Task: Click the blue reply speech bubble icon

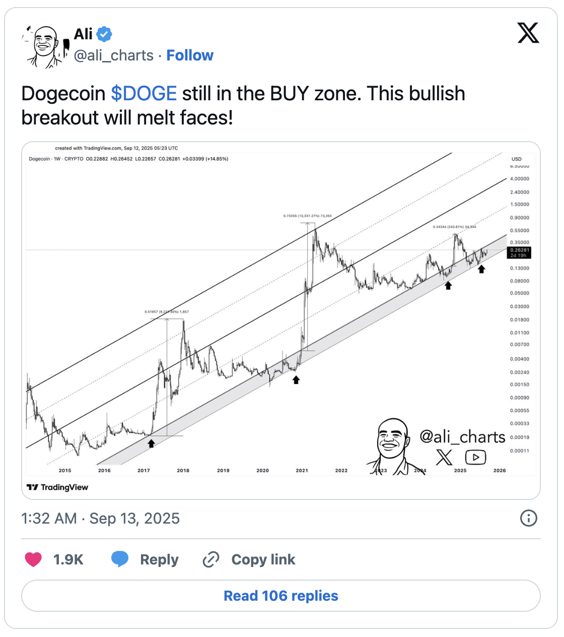Action: pyautogui.click(x=120, y=559)
